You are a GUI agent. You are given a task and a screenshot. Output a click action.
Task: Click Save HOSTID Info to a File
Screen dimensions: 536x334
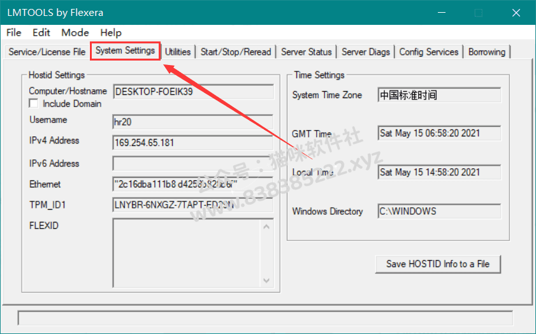pyautogui.click(x=438, y=264)
